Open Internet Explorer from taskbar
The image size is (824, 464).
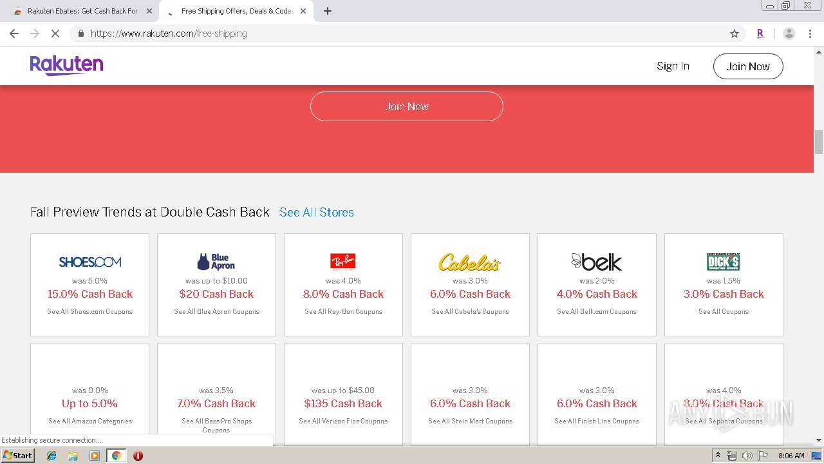[x=51, y=456]
